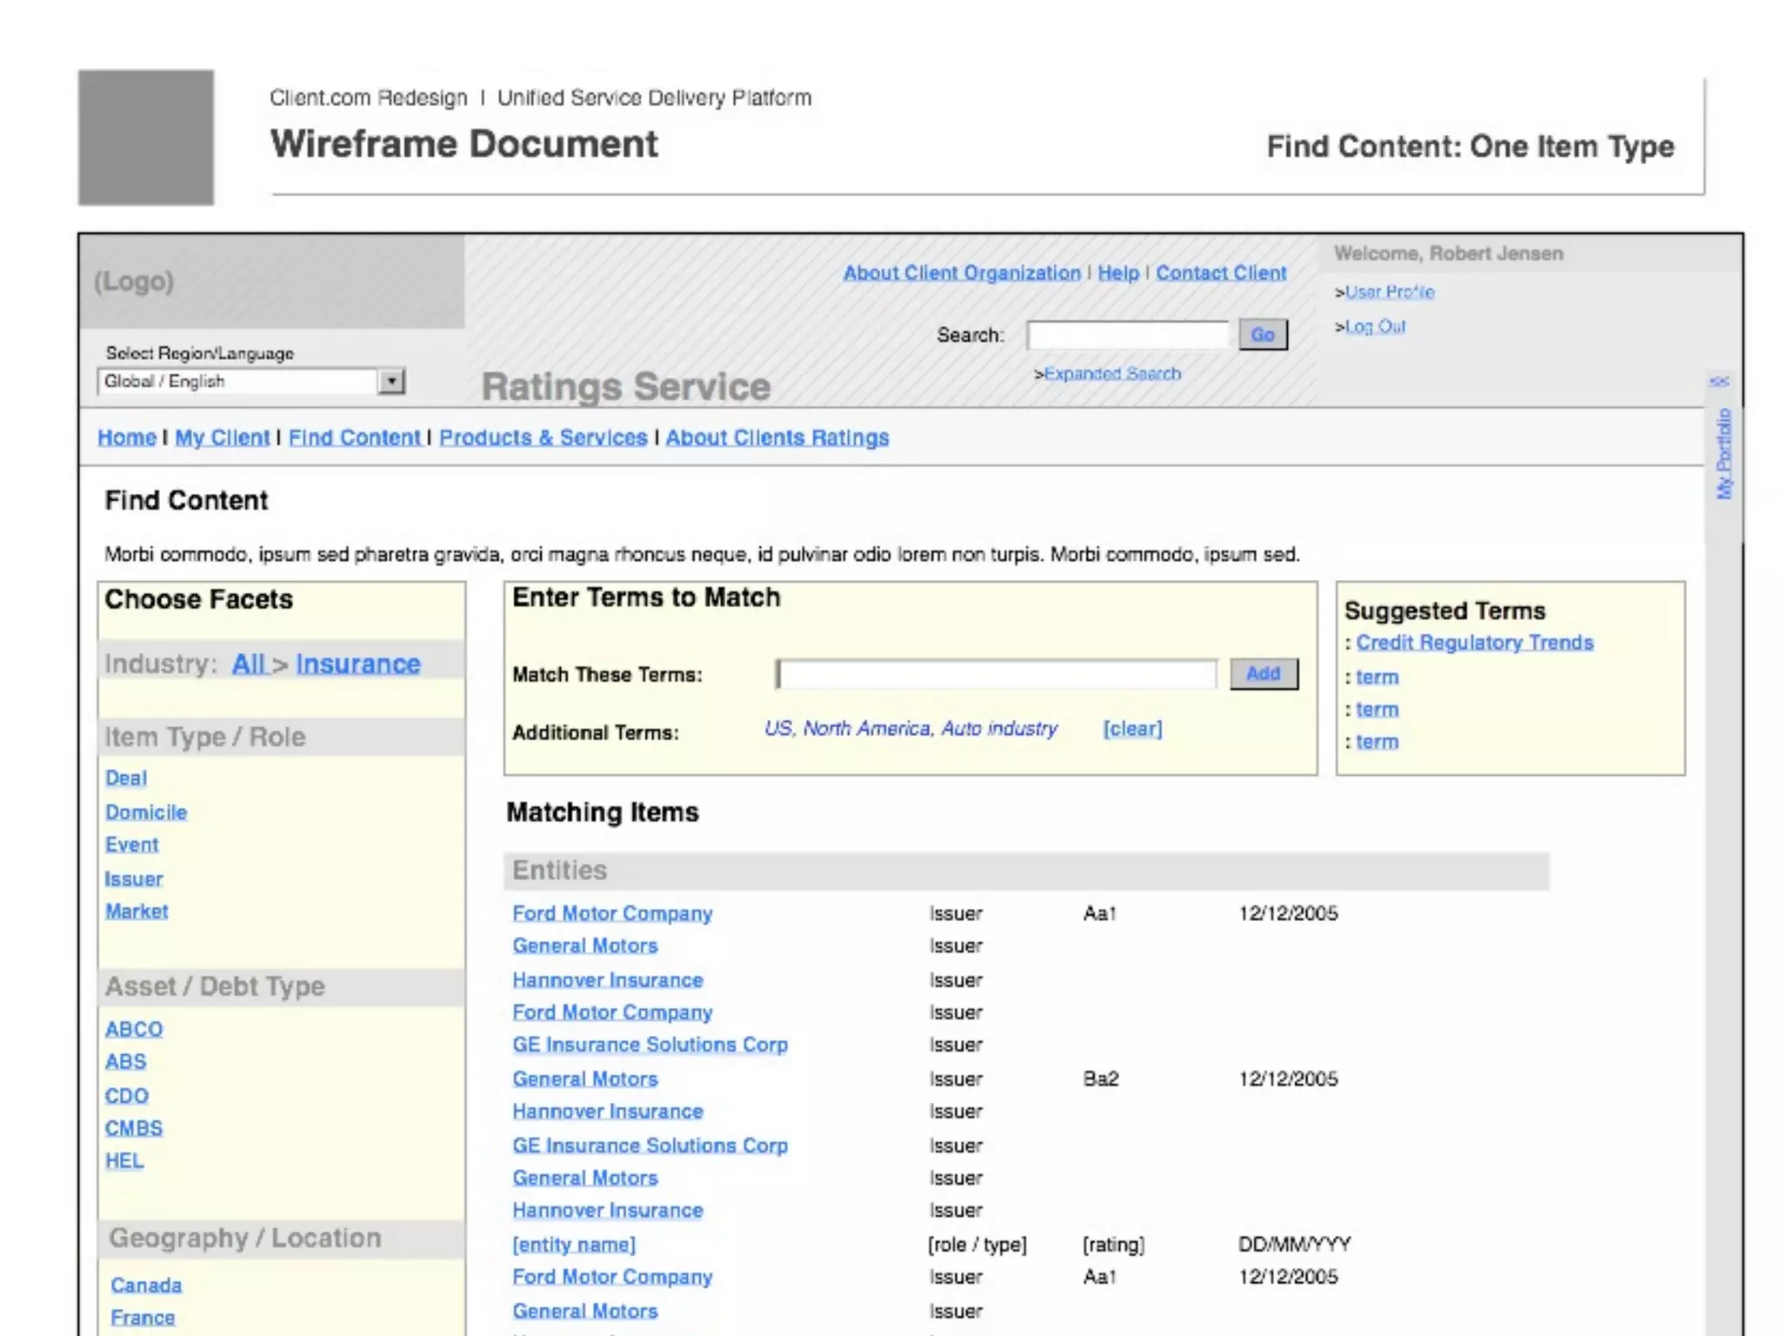Select the CMBS asset type facet
The height and width of the screenshot is (1336, 1781).
134,1128
